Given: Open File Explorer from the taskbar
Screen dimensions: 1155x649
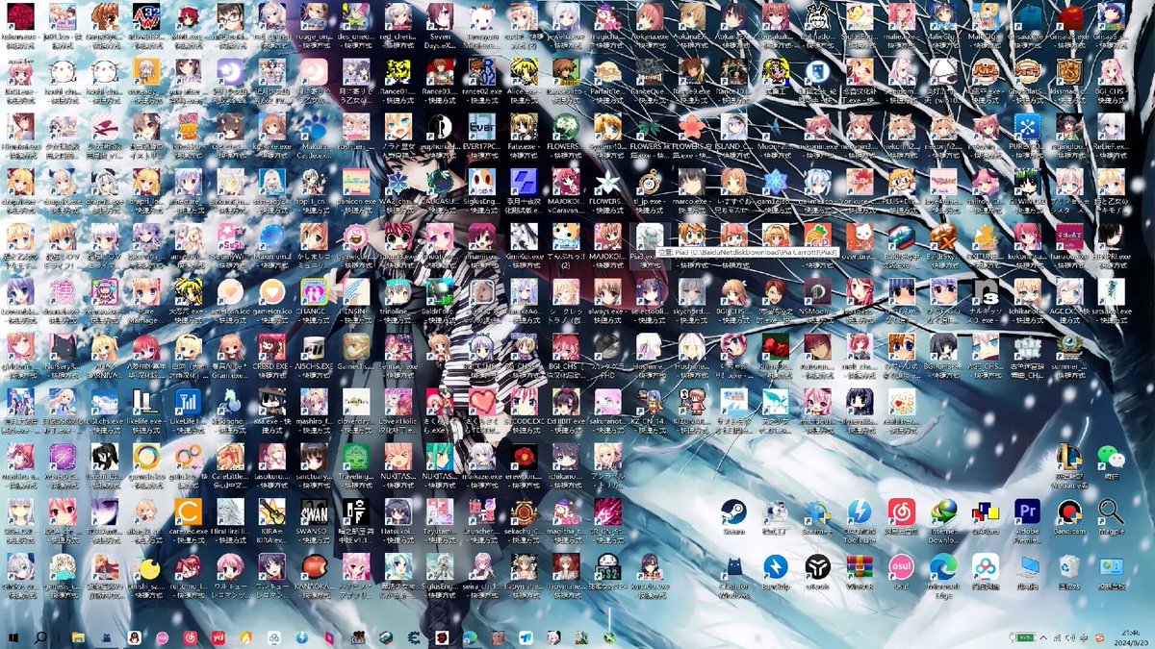Looking at the screenshot, I should coord(78,637).
